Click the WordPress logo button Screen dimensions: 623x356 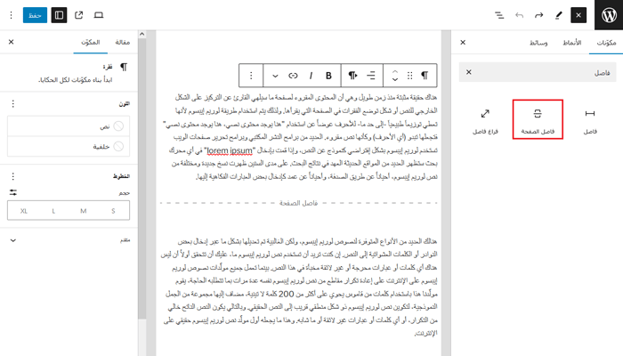point(609,15)
